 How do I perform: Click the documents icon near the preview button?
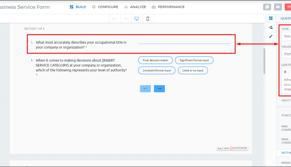click(x=267, y=7)
